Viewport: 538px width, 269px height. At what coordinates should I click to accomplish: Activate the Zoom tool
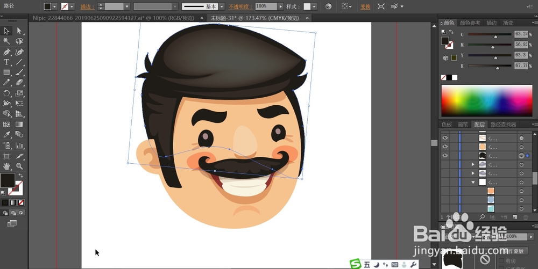[19, 166]
